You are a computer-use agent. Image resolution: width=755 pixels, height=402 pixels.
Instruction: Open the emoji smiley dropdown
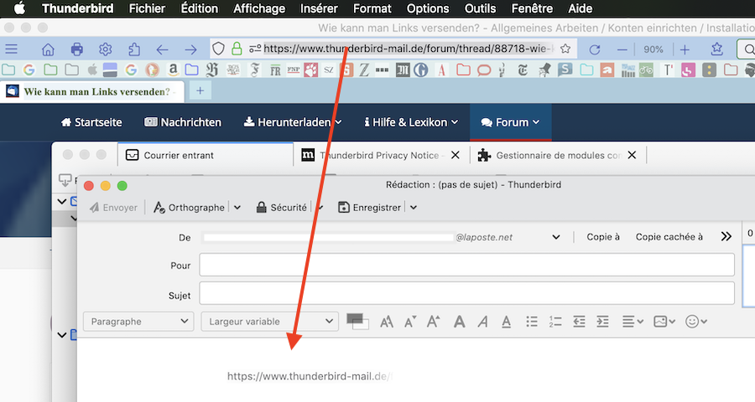pos(696,322)
